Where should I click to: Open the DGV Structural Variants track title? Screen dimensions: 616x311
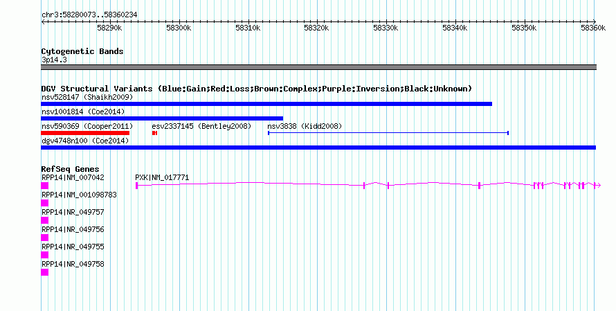(257, 89)
